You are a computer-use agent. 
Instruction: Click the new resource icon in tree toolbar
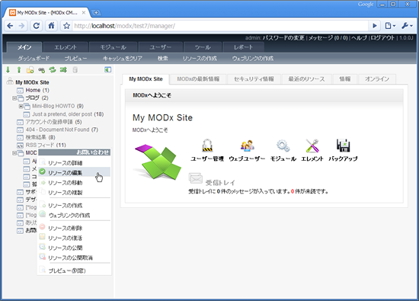30,70
